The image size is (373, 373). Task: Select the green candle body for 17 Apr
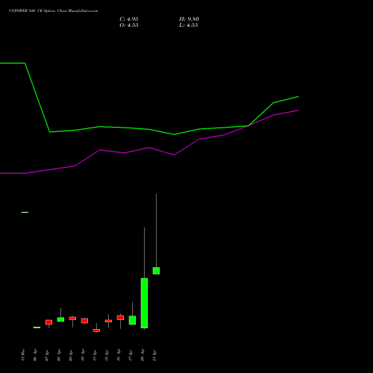click(x=132, y=320)
